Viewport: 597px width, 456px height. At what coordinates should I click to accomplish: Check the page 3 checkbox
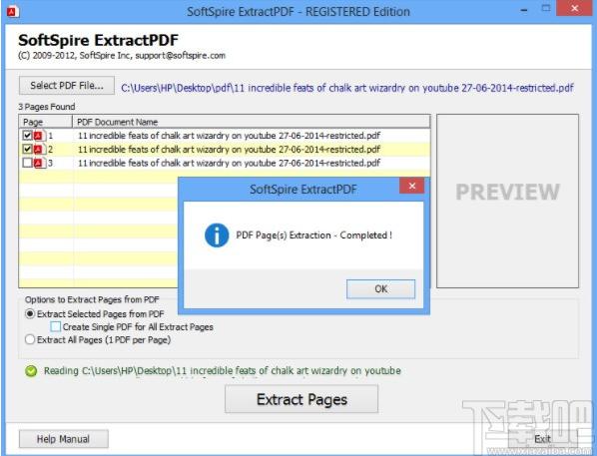coord(27,163)
